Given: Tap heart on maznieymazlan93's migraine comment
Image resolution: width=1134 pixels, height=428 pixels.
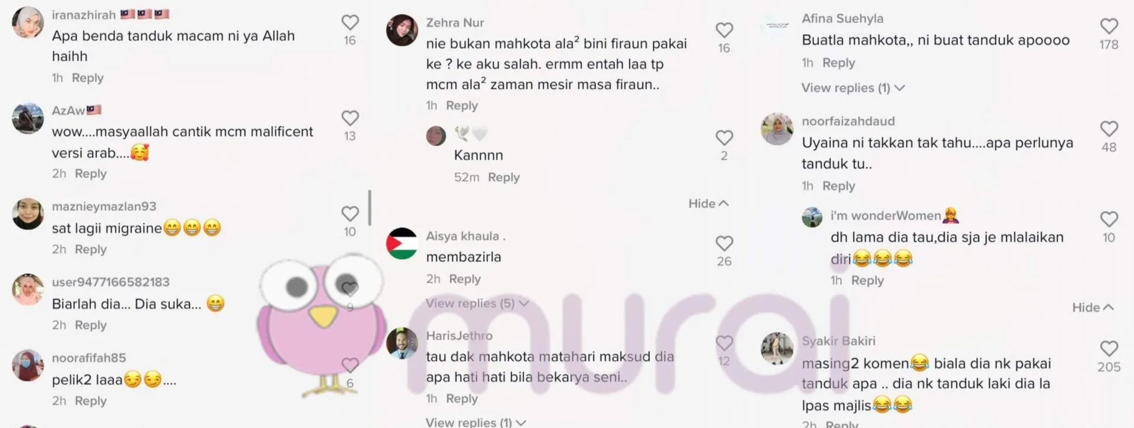Looking at the screenshot, I should 350,213.
